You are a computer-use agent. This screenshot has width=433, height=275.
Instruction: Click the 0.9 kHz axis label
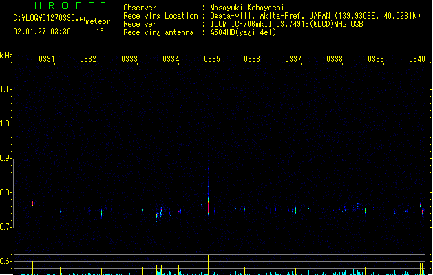point(6,158)
